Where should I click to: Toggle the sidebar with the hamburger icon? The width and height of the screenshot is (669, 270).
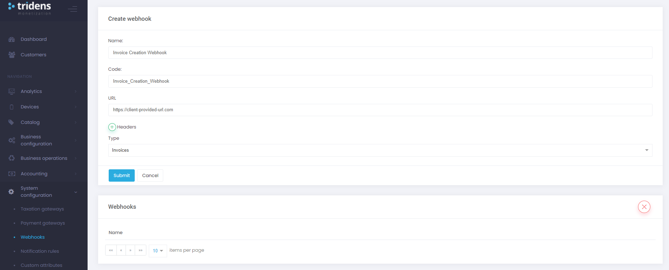point(73,9)
